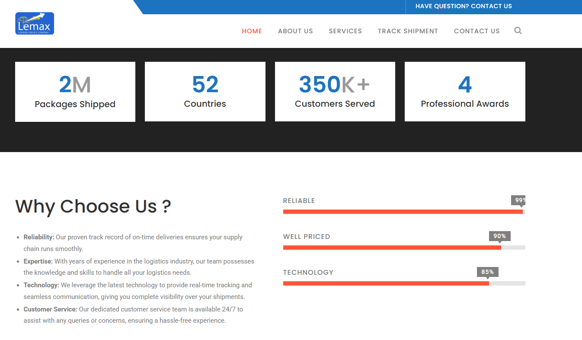Click the 99% tooltip badge
The image size is (582, 340).
tap(518, 200)
